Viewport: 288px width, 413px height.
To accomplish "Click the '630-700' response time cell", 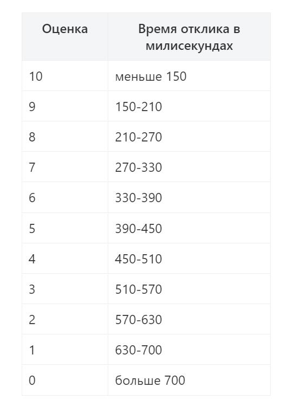I will click(x=189, y=350).
